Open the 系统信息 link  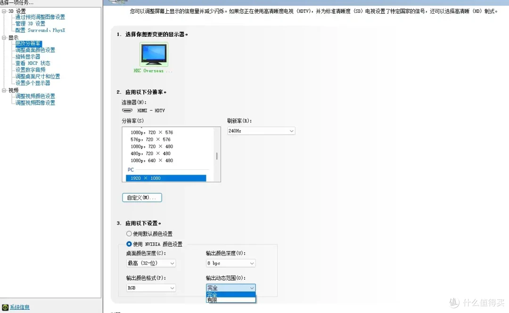coord(20,307)
